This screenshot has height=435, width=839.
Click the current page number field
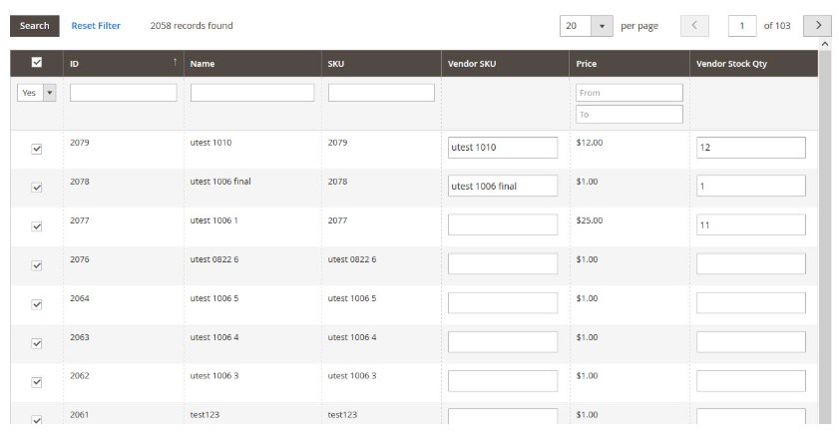click(742, 26)
